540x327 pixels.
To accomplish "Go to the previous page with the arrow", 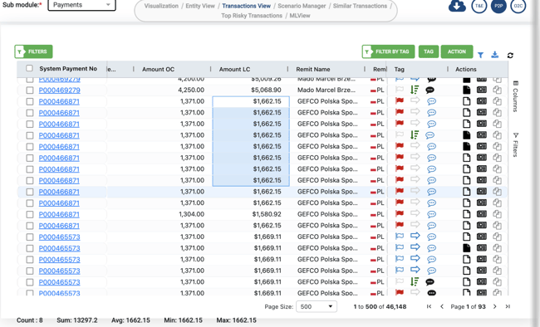I will click(x=442, y=306).
